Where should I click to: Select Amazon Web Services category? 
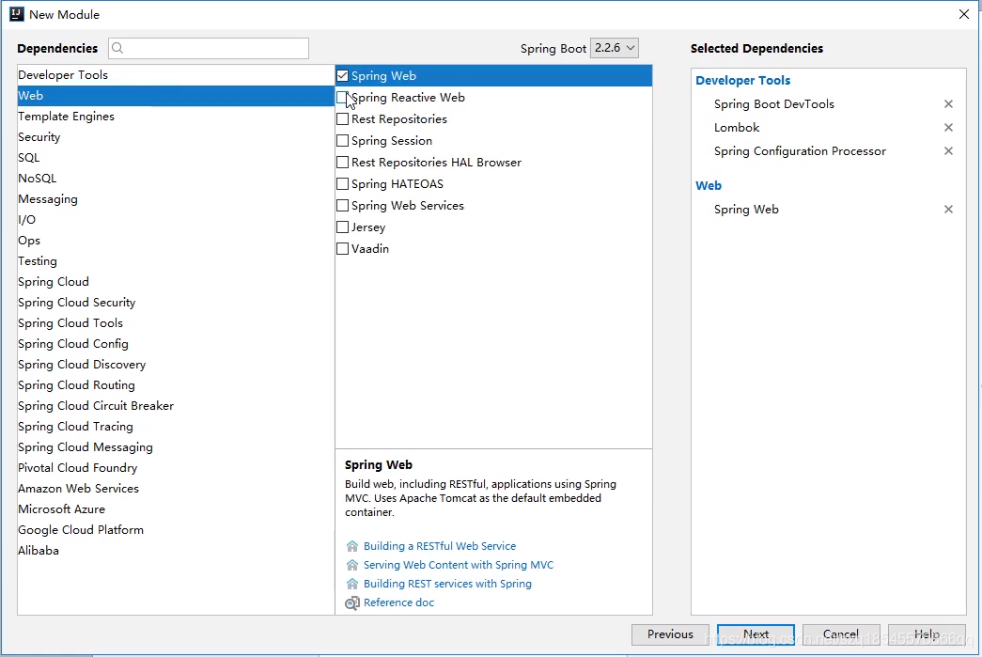tap(176, 489)
